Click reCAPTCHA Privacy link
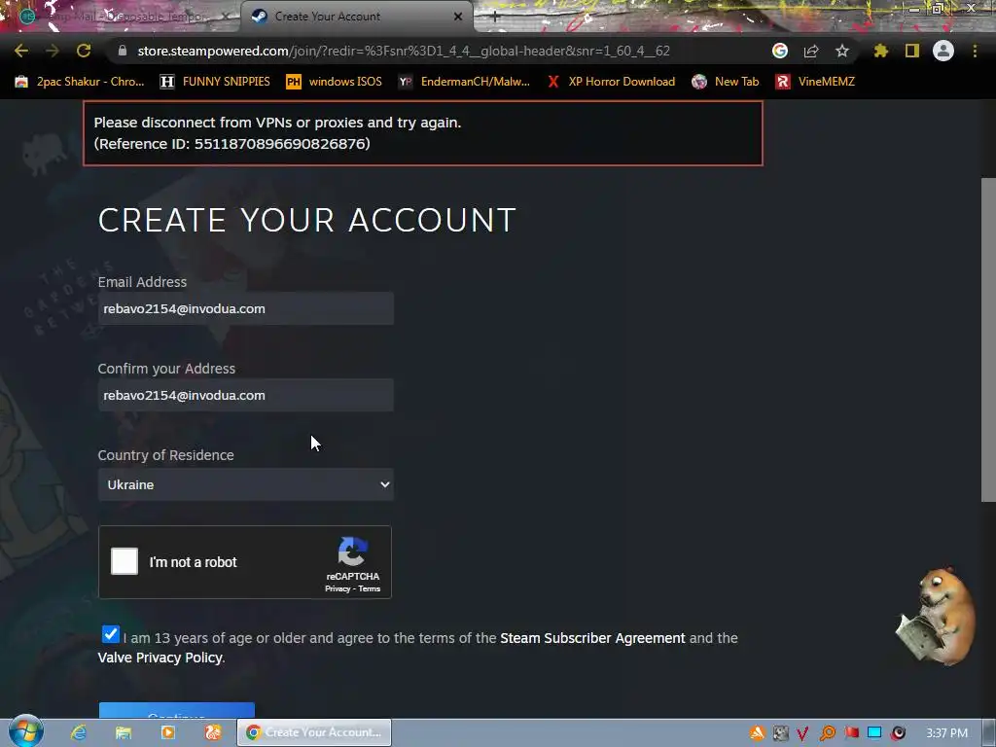The height and width of the screenshot is (747, 996). click(338, 588)
